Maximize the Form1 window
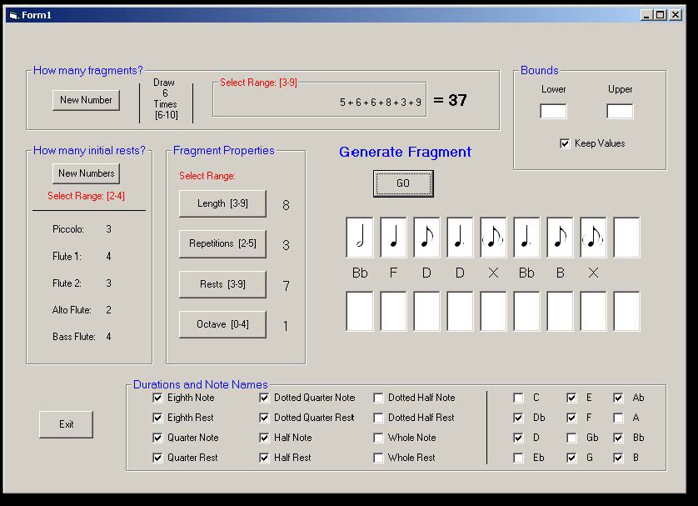Viewport: 698px width, 506px height. 661,15
